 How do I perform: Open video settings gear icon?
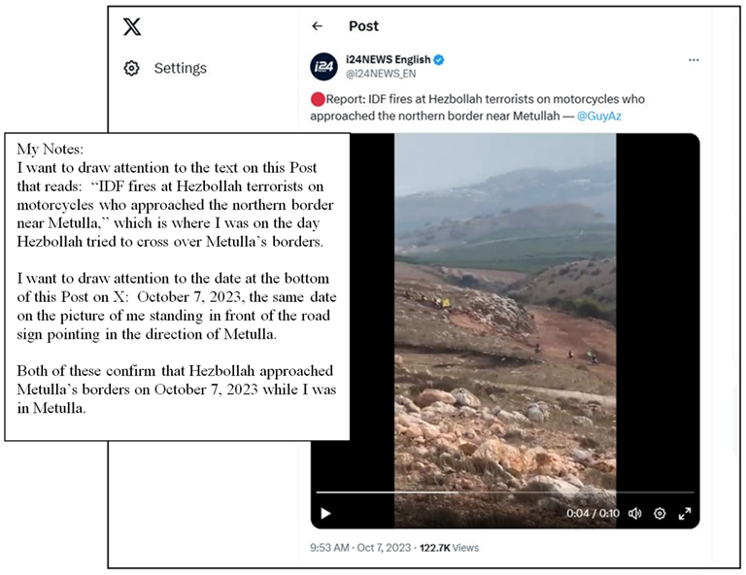tap(660, 513)
